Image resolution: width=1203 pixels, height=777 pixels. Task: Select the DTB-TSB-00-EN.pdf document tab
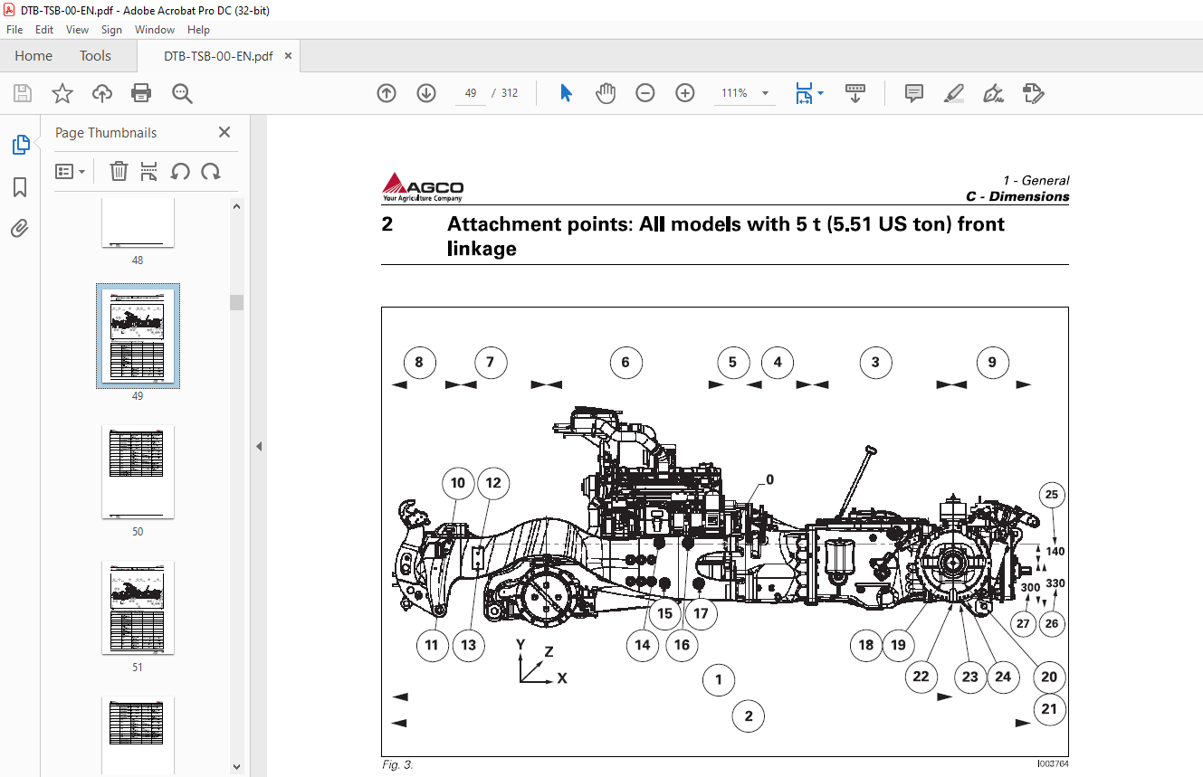pos(218,56)
